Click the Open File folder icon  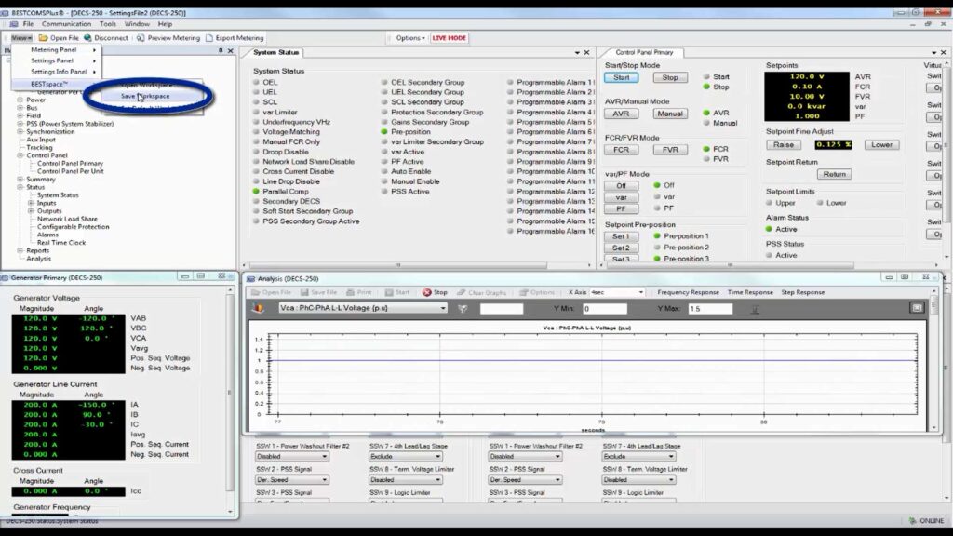point(43,38)
